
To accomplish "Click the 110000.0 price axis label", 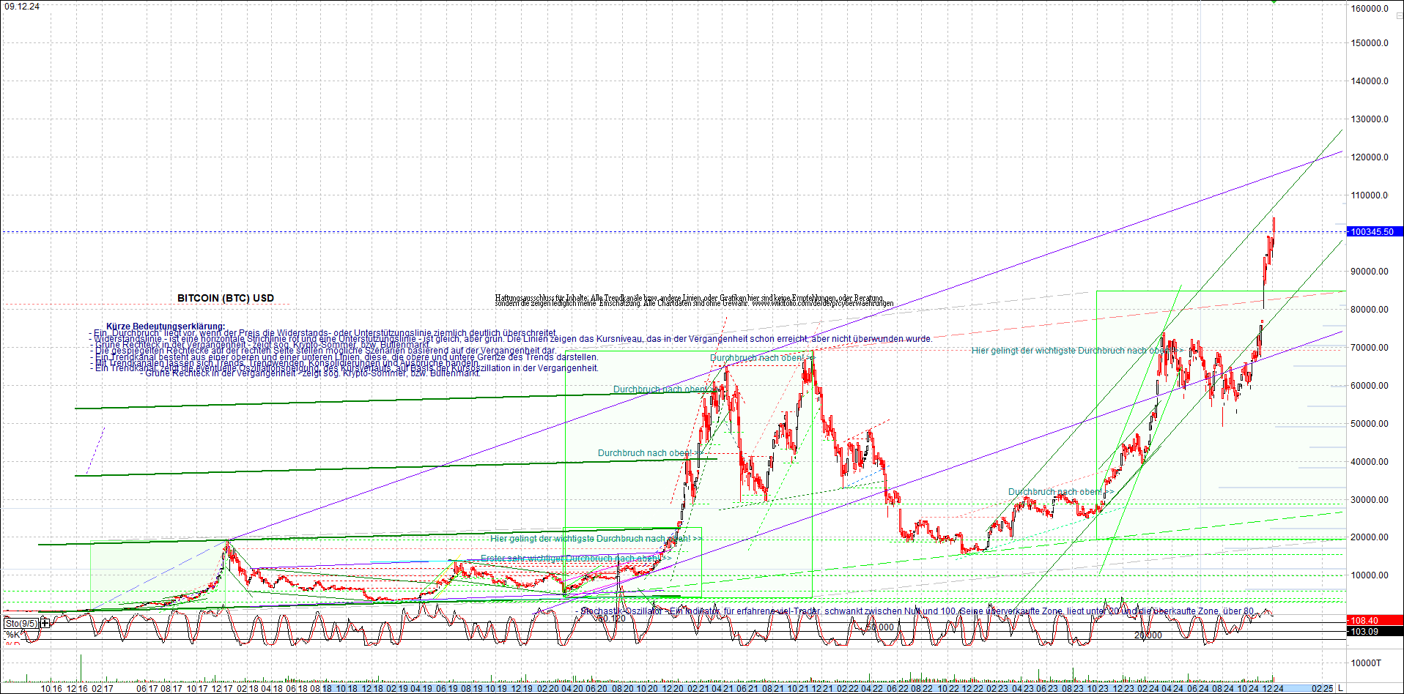I will click(x=1370, y=195).
